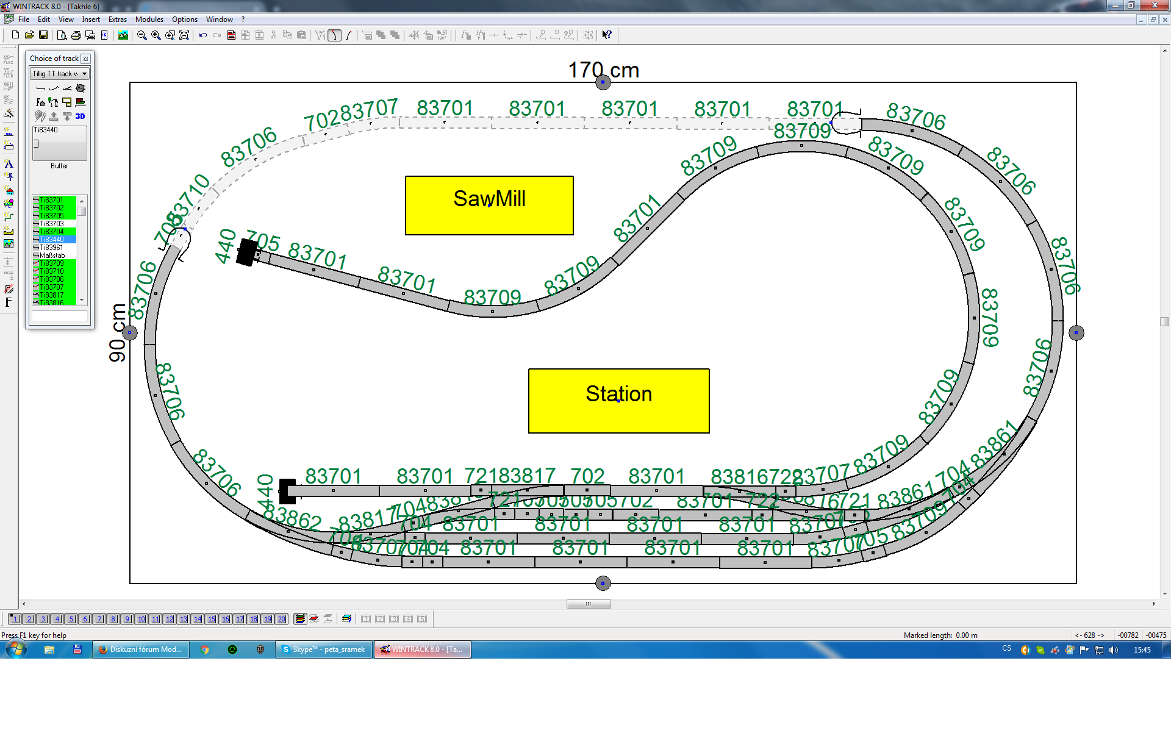Click the Undo arrow icon
This screenshot has width=1171, height=733.
coord(203,35)
